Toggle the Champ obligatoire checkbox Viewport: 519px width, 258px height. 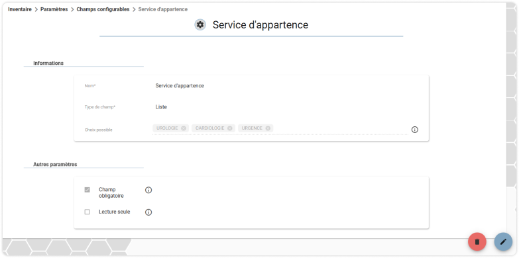tap(87, 190)
